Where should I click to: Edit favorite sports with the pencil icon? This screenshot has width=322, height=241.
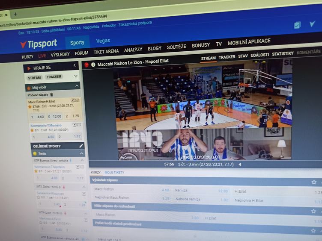pyautogui.click(x=81, y=146)
